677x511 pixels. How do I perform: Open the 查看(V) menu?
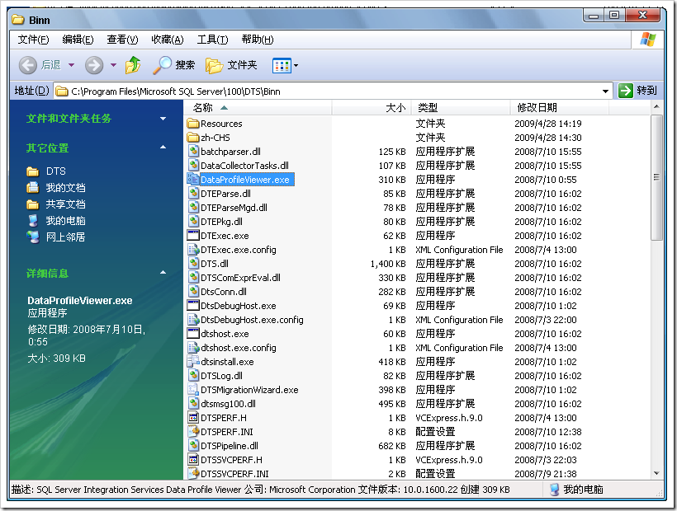pyautogui.click(x=122, y=40)
